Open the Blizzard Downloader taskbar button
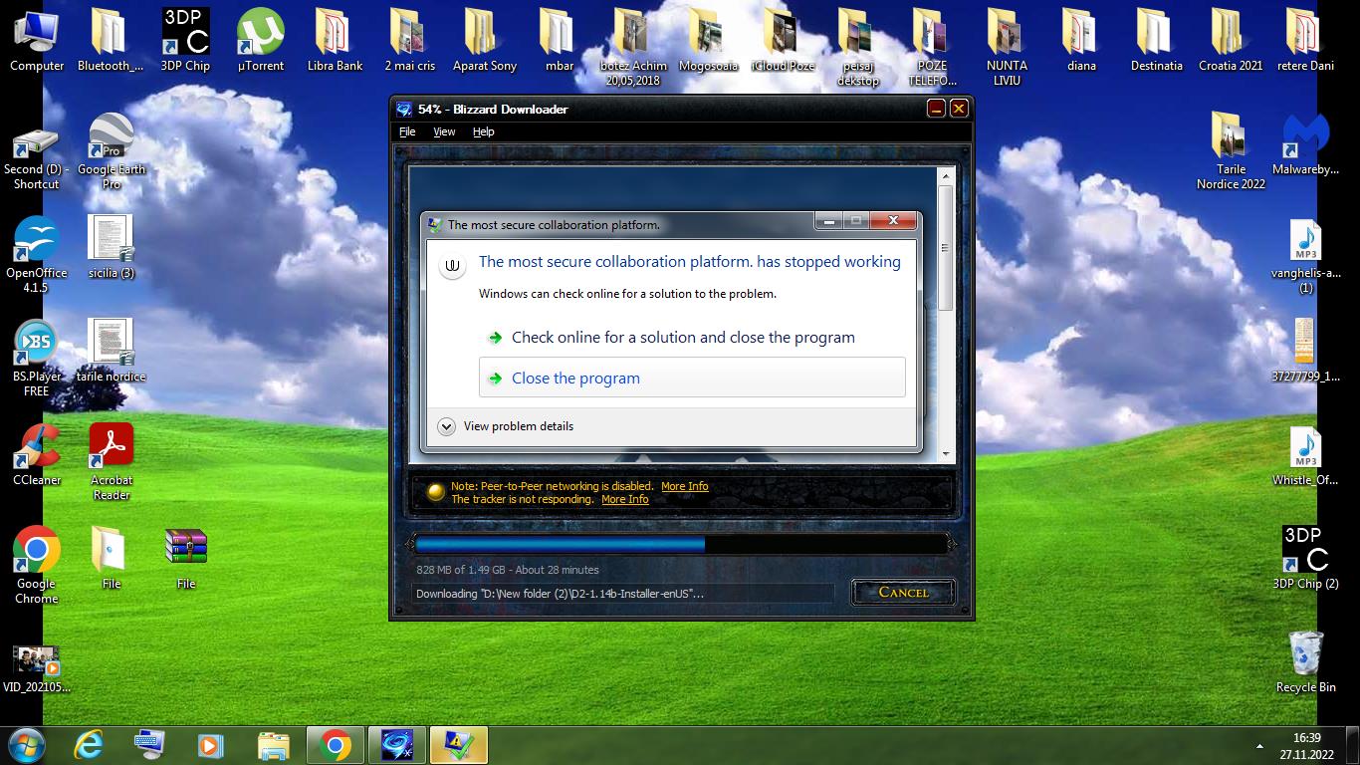 click(396, 745)
